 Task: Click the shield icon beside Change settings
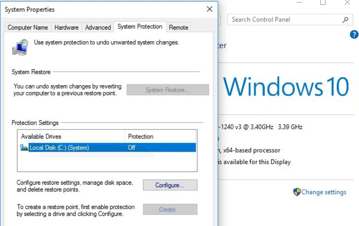[297, 192]
